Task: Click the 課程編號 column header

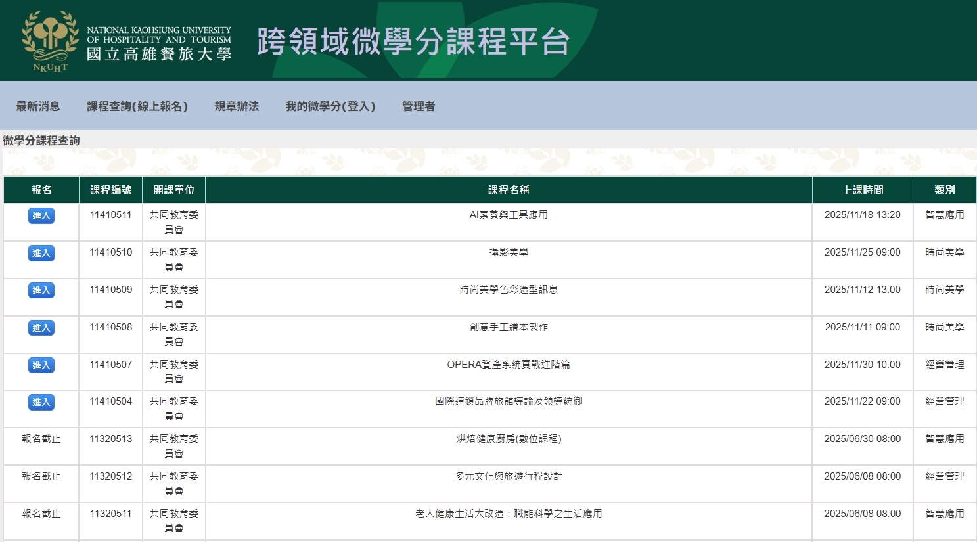Action: pyautogui.click(x=111, y=190)
